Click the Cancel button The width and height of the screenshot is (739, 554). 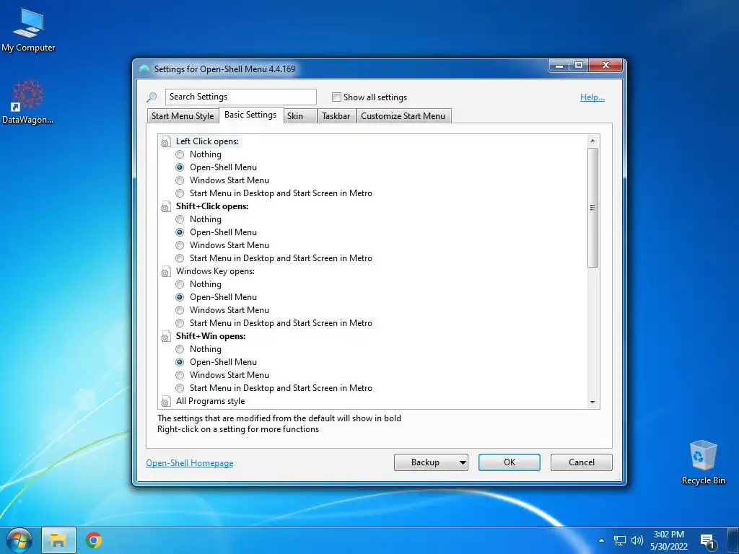click(582, 462)
